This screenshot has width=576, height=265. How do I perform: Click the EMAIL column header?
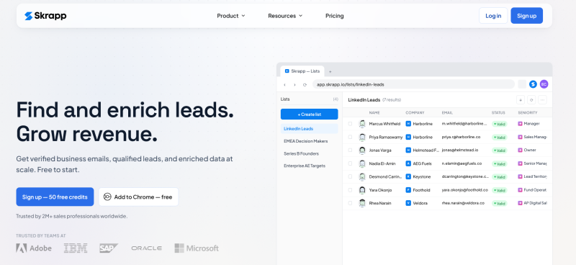click(447, 113)
